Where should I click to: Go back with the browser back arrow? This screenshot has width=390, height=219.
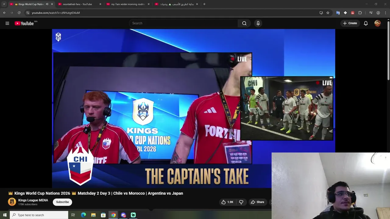(4, 13)
